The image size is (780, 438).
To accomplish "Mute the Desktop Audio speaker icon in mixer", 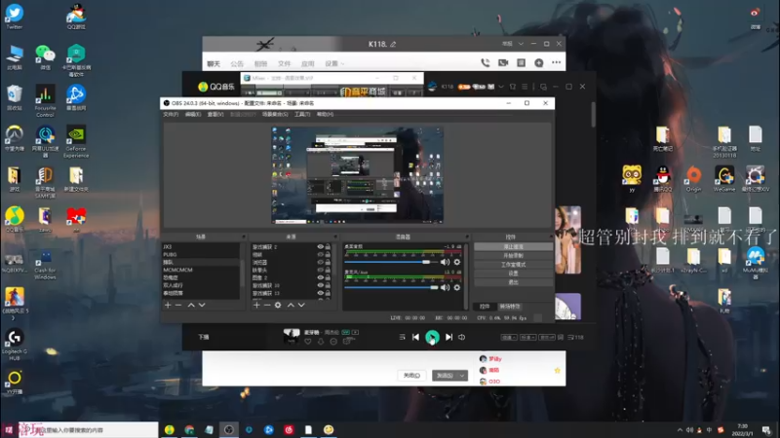I will (x=446, y=262).
